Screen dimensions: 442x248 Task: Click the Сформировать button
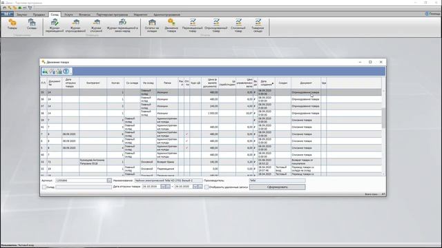(x=278, y=187)
